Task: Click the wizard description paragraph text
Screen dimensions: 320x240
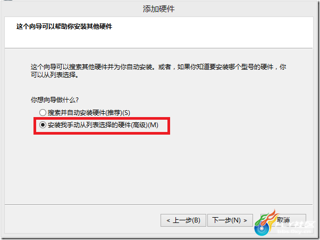Action: (x=158, y=71)
